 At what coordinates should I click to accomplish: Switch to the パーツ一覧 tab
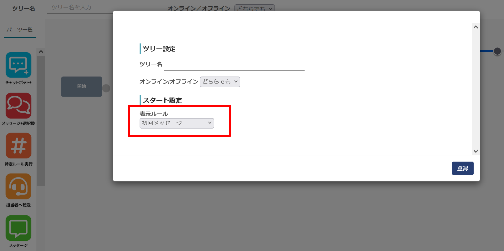click(20, 30)
